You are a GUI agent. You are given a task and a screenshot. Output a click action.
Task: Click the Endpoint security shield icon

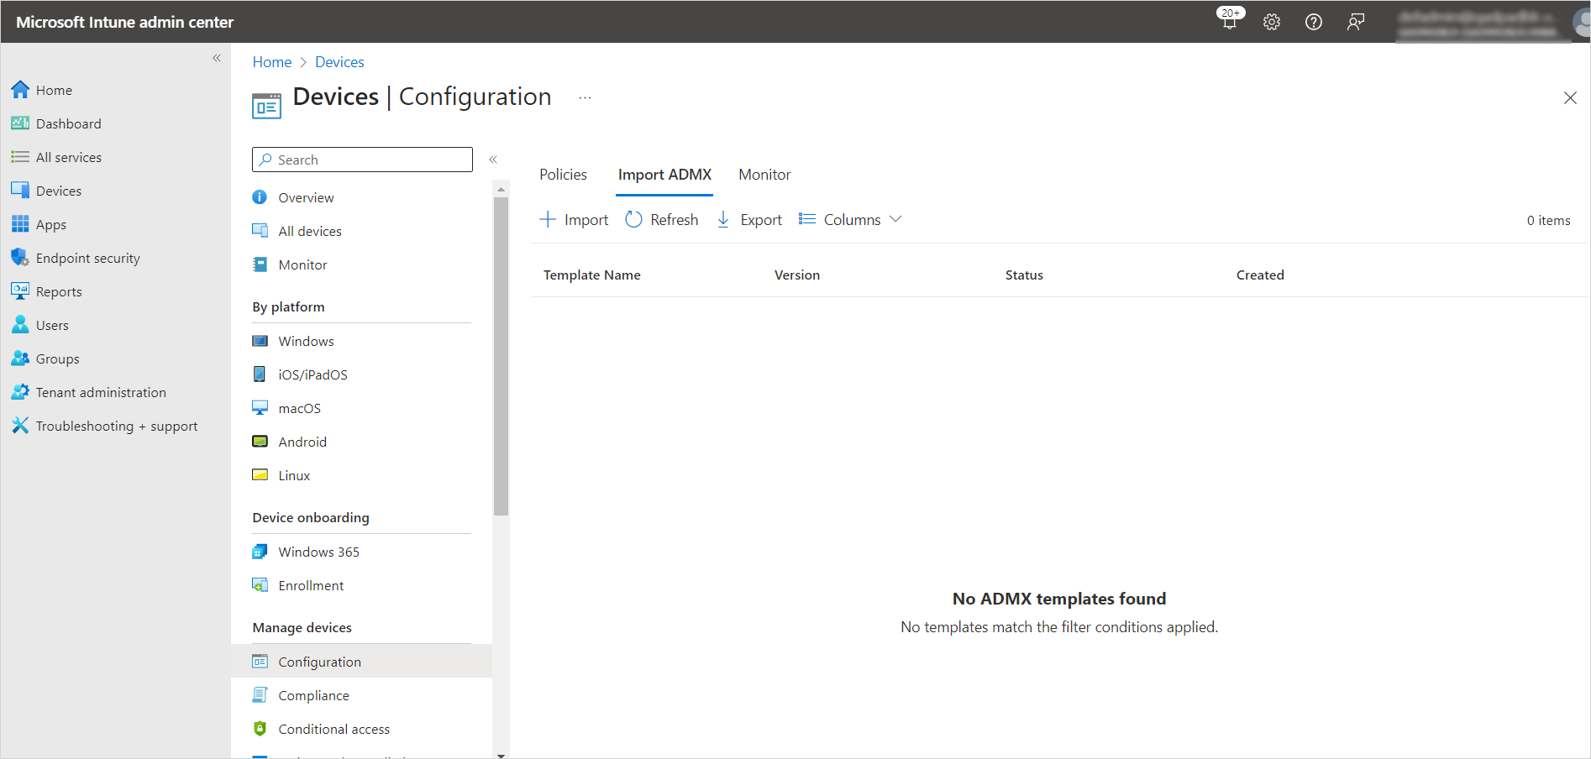tap(20, 258)
